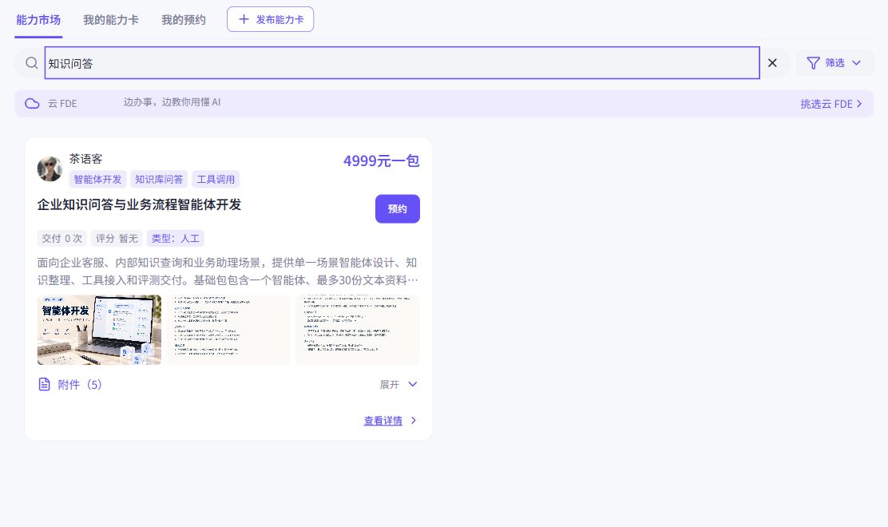Screen dimensions: 888x527
Task: Click the 发布能力卡 button label
Action: pyautogui.click(x=279, y=19)
